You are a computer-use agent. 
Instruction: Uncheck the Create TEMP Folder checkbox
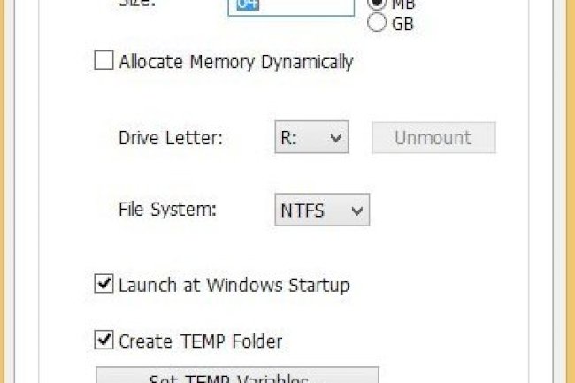(104, 341)
